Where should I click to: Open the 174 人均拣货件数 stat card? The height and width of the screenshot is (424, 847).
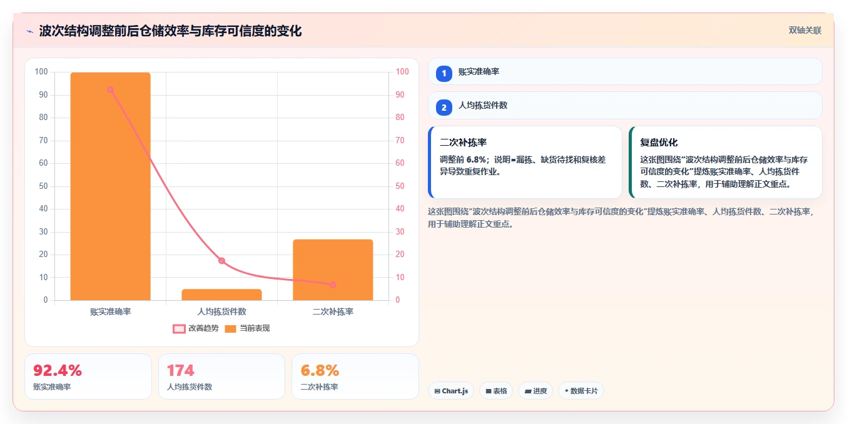click(221, 376)
